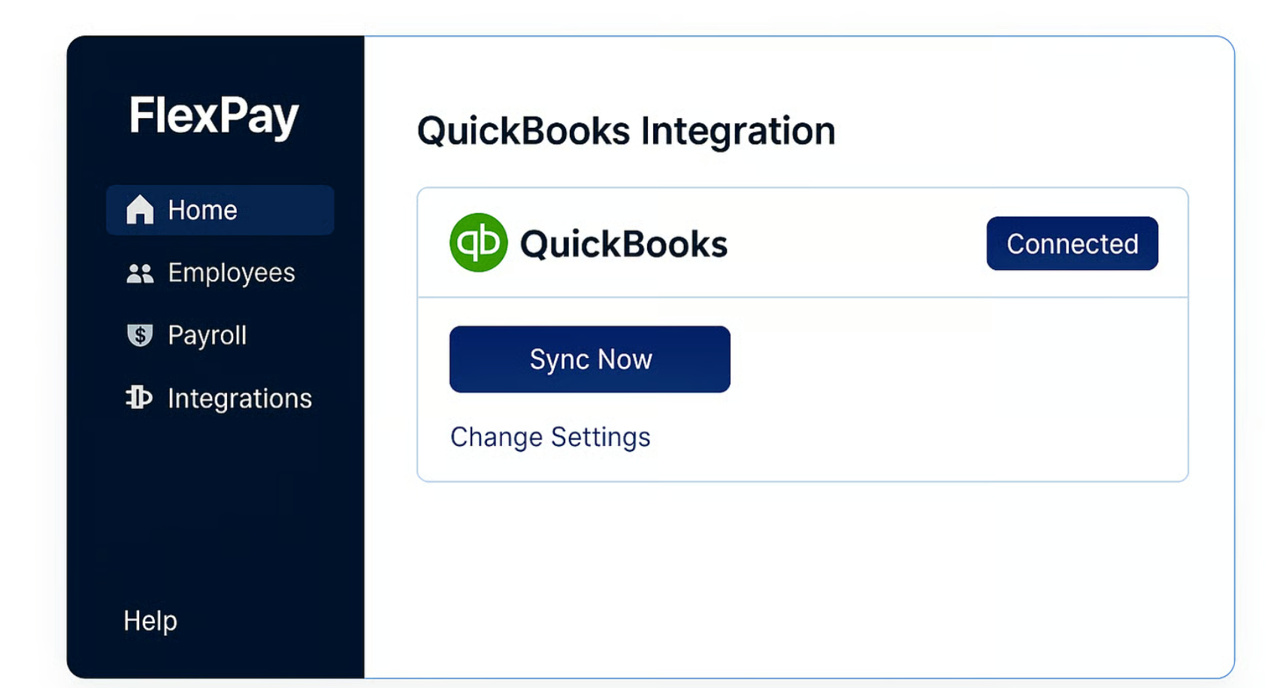This screenshot has height=688, width=1265.
Task: Go to the Home menu label
Action: [x=202, y=210]
